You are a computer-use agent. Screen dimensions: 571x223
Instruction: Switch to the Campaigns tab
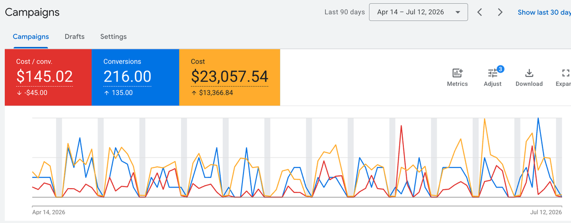click(x=31, y=36)
